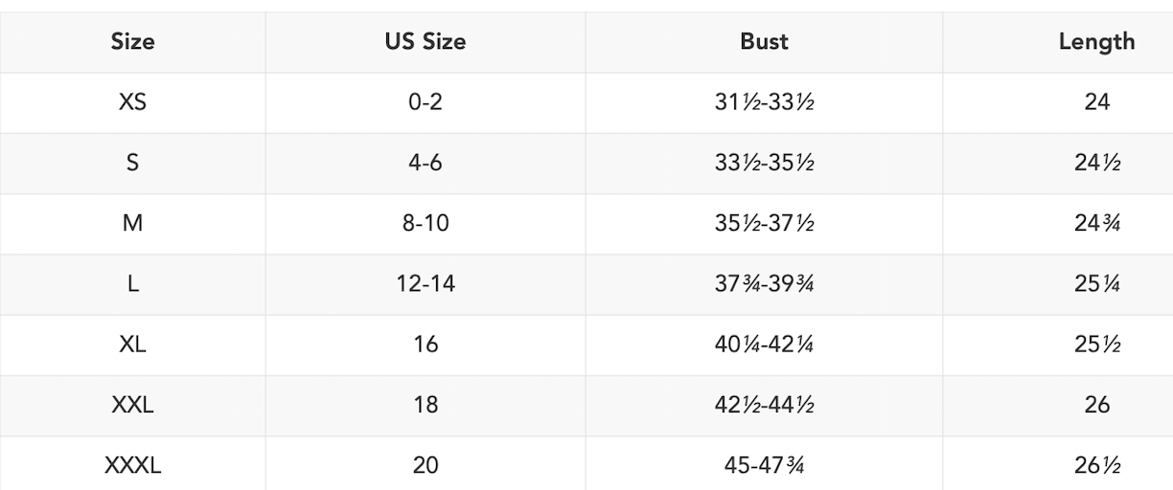Image resolution: width=1173 pixels, height=490 pixels.
Task: Click the Size column header
Action: [x=132, y=41]
